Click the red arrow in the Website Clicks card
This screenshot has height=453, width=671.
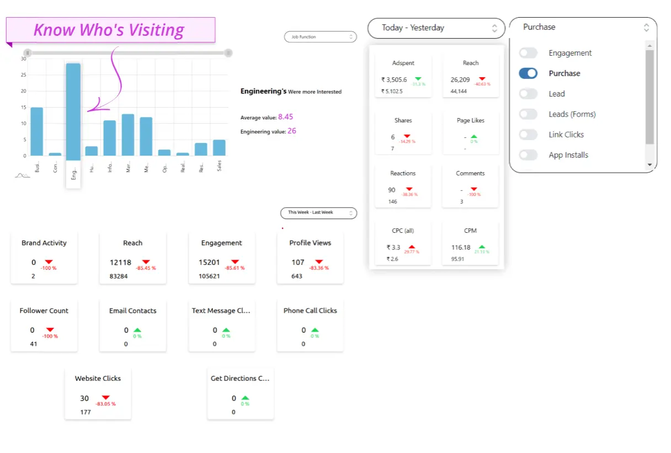pyautogui.click(x=105, y=397)
